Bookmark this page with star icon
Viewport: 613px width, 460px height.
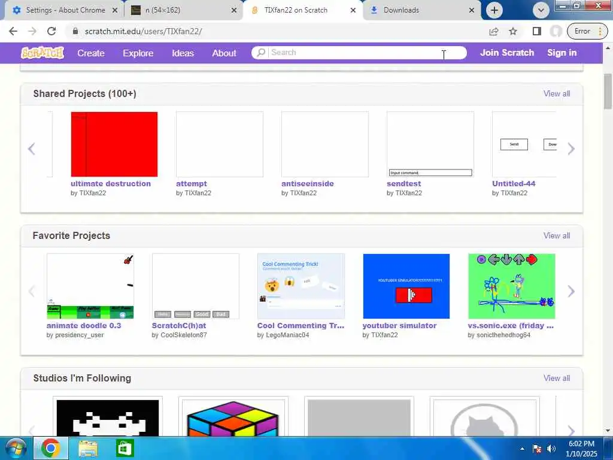click(x=513, y=31)
